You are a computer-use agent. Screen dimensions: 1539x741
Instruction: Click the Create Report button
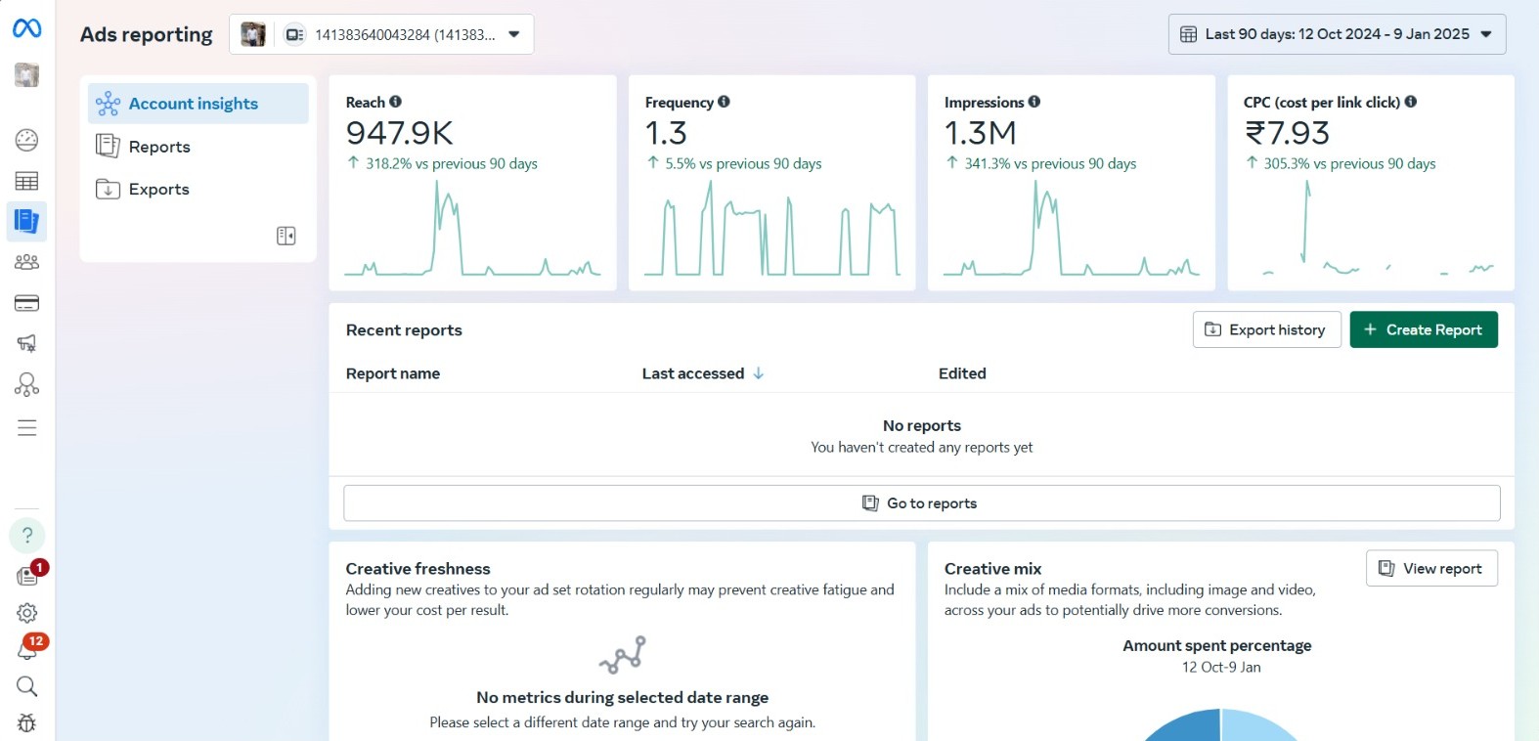(x=1424, y=330)
